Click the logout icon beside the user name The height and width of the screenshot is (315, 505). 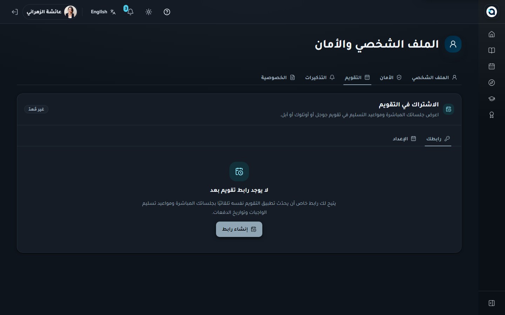(15, 12)
